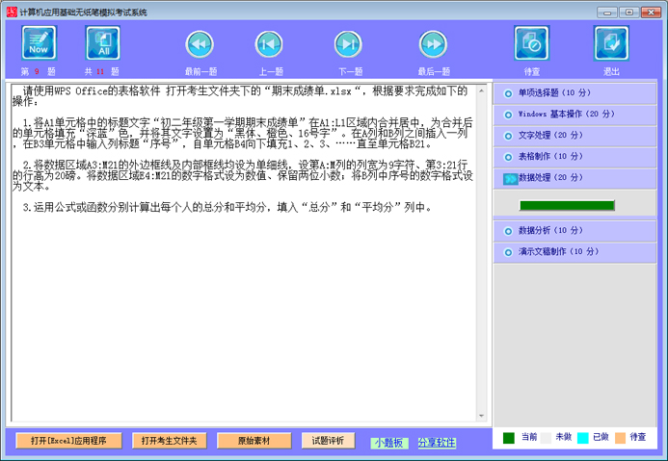This screenshot has height=461, width=668.
Task: Mark question for review (待查)
Action: [531, 43]
